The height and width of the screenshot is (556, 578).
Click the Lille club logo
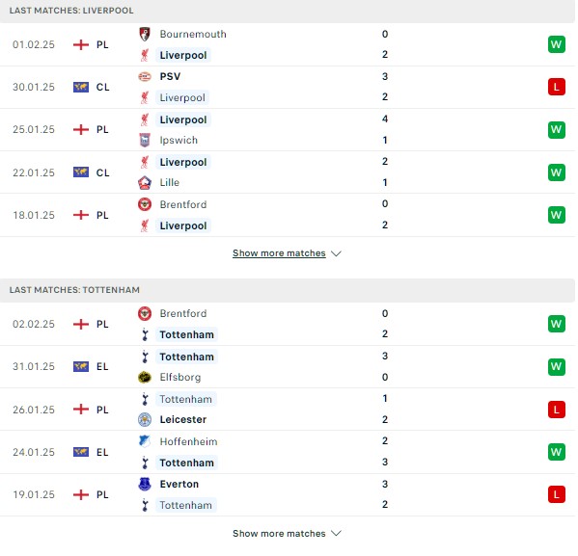pyautogui.click(x=145, y=183)
